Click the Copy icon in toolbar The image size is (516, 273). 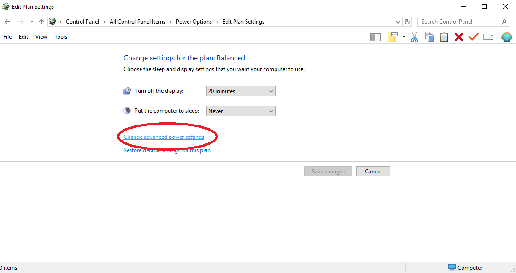coord(429,37)
